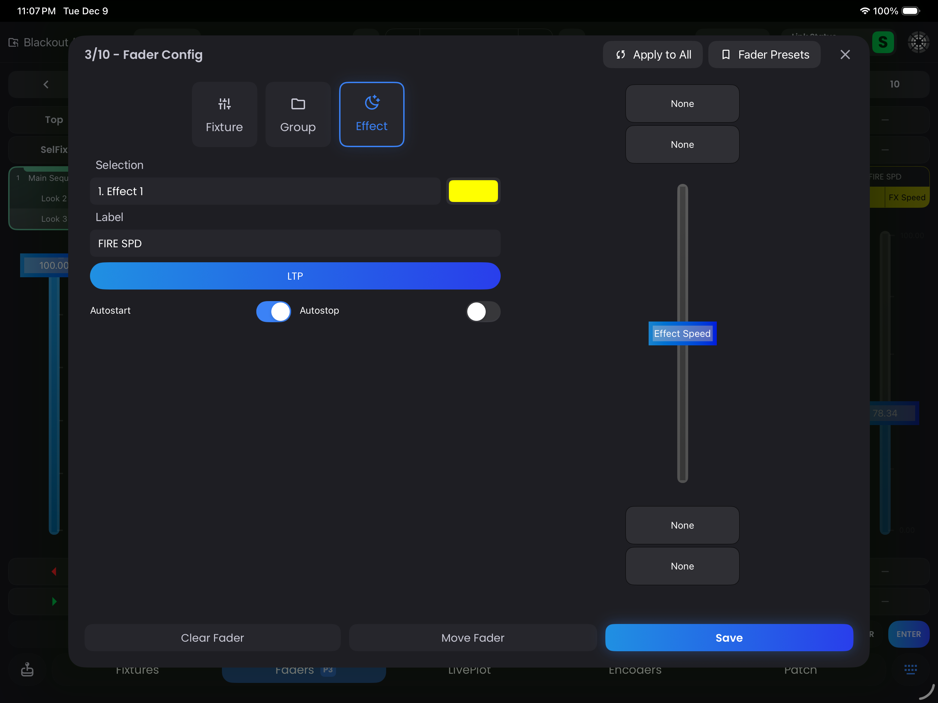Toggle the LTP mode bar

tap(295, 276)
